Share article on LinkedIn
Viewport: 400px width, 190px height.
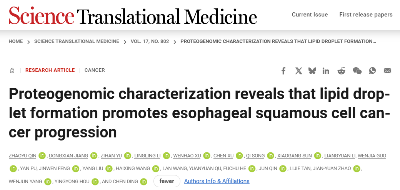(x=326, y=71)
